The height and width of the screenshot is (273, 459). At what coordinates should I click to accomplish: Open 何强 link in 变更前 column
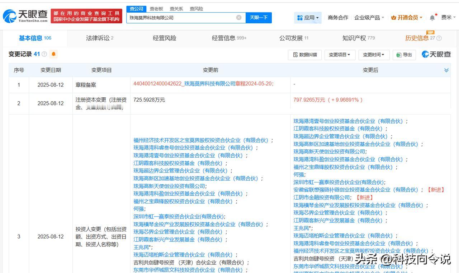(x=138, y=209)
